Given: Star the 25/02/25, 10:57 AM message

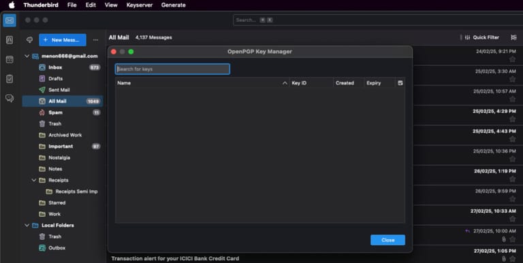Looking at the screenshot, I should click(512, 99).
